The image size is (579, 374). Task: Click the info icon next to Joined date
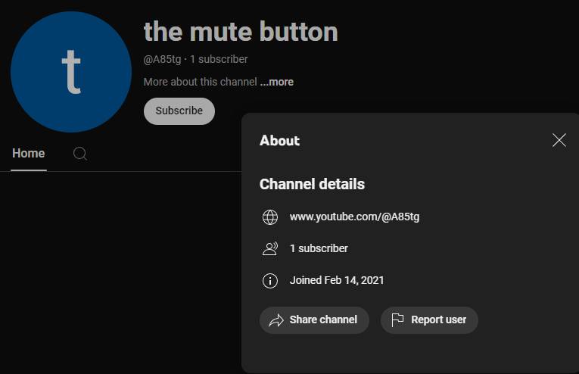pyautogui.click(x=270, y=281)
